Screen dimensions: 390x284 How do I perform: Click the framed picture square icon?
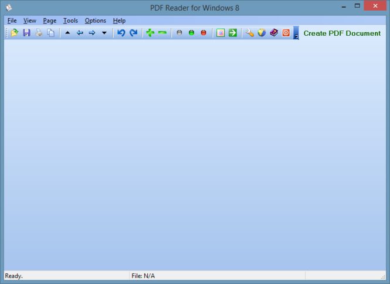coord(221,33)
